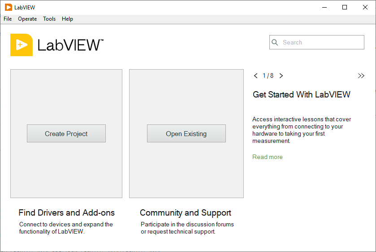
Task: Open Community and Support
Action: pos(186,213)
